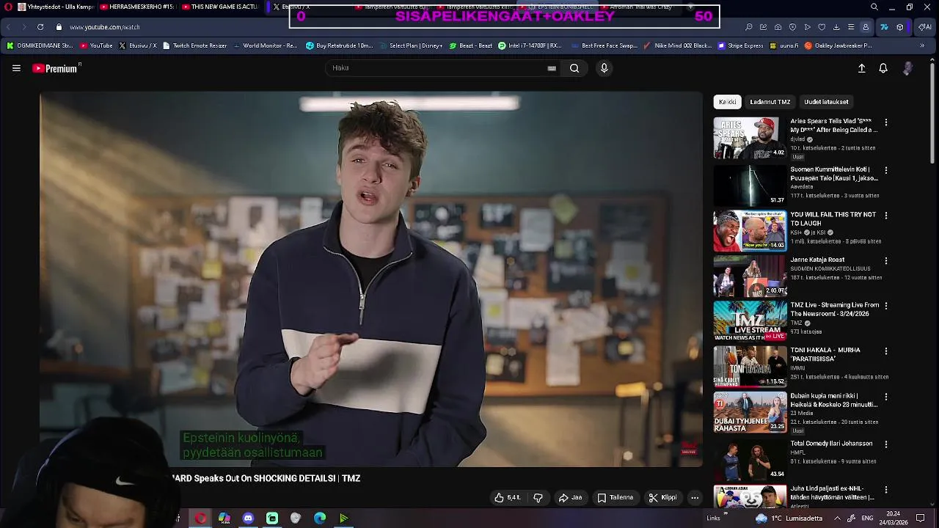Open the browser profile icon in toolbar
Screen dimensions: 939x528
tap(866, 27)
